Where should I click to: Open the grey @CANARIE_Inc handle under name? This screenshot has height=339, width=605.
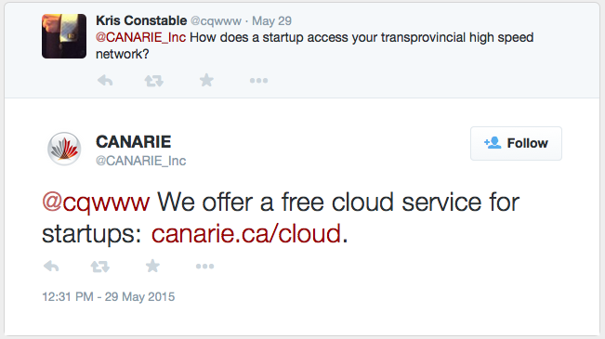click(x=141, y=161)
